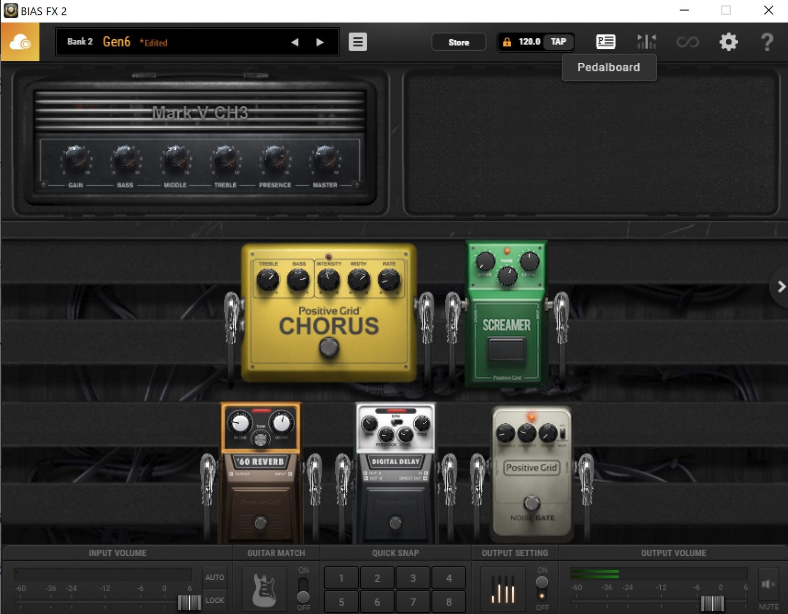This screenshot has width=788, height=614.
Task: Open the preset list menu icon
Action: click(x=358, y=42)
